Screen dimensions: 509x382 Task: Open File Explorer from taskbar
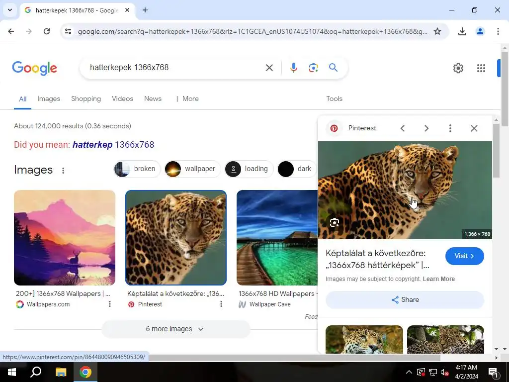61,372
